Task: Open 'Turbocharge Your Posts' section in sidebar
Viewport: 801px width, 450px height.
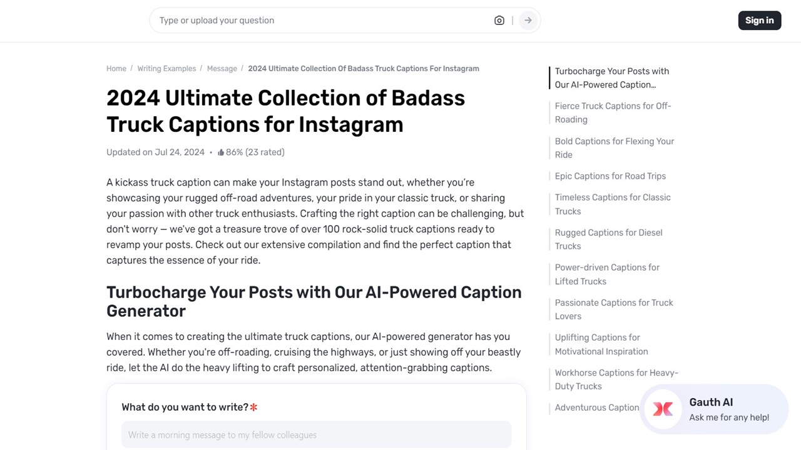Action: [x=611, y=77]
